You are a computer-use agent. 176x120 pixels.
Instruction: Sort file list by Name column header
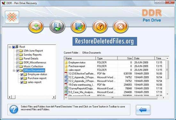click(x=80, y=58)
